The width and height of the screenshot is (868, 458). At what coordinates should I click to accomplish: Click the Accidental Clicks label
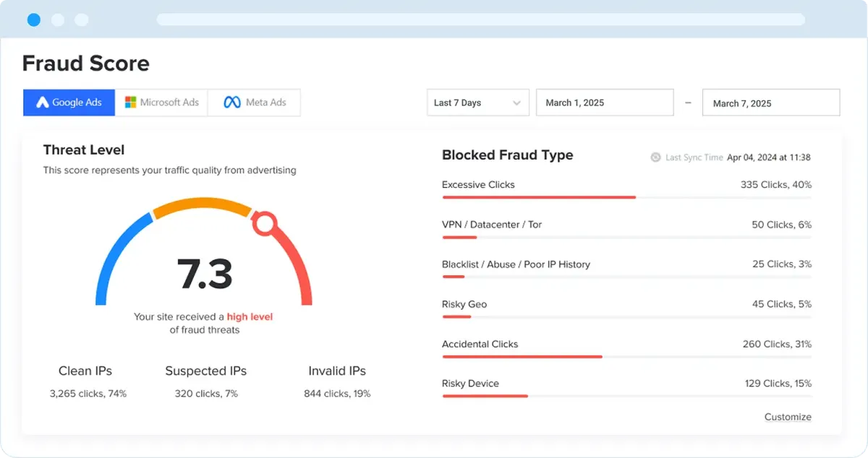pos(480,344)
